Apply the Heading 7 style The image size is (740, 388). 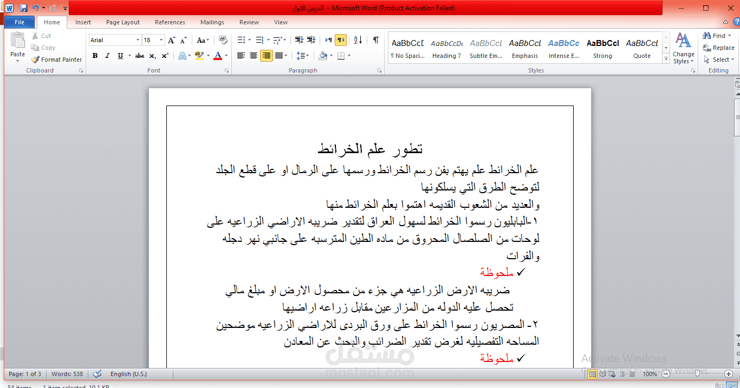[446, 48]
